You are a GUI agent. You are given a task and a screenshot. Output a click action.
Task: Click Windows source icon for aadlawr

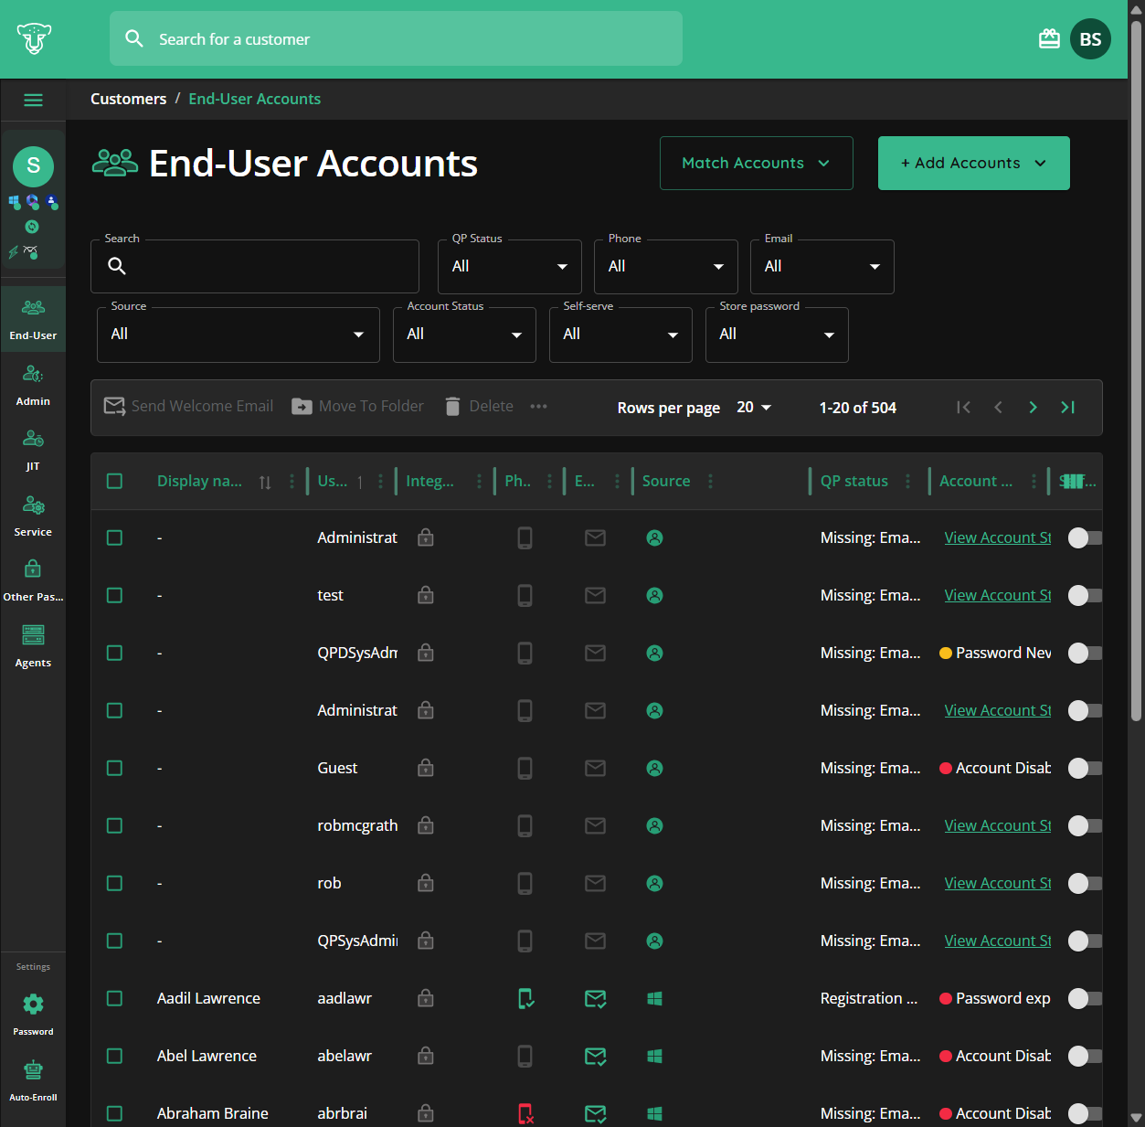pyautogui.click(x=654, y=998)
